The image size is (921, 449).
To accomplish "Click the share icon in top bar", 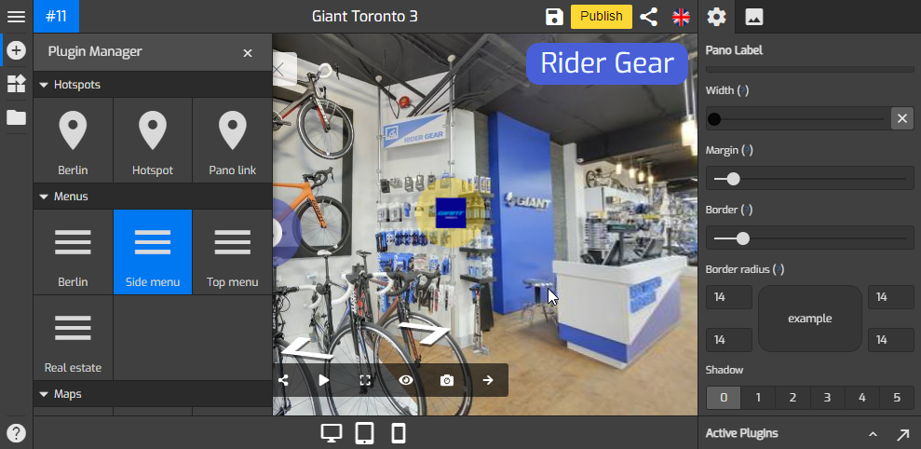I will pos(648,17).
